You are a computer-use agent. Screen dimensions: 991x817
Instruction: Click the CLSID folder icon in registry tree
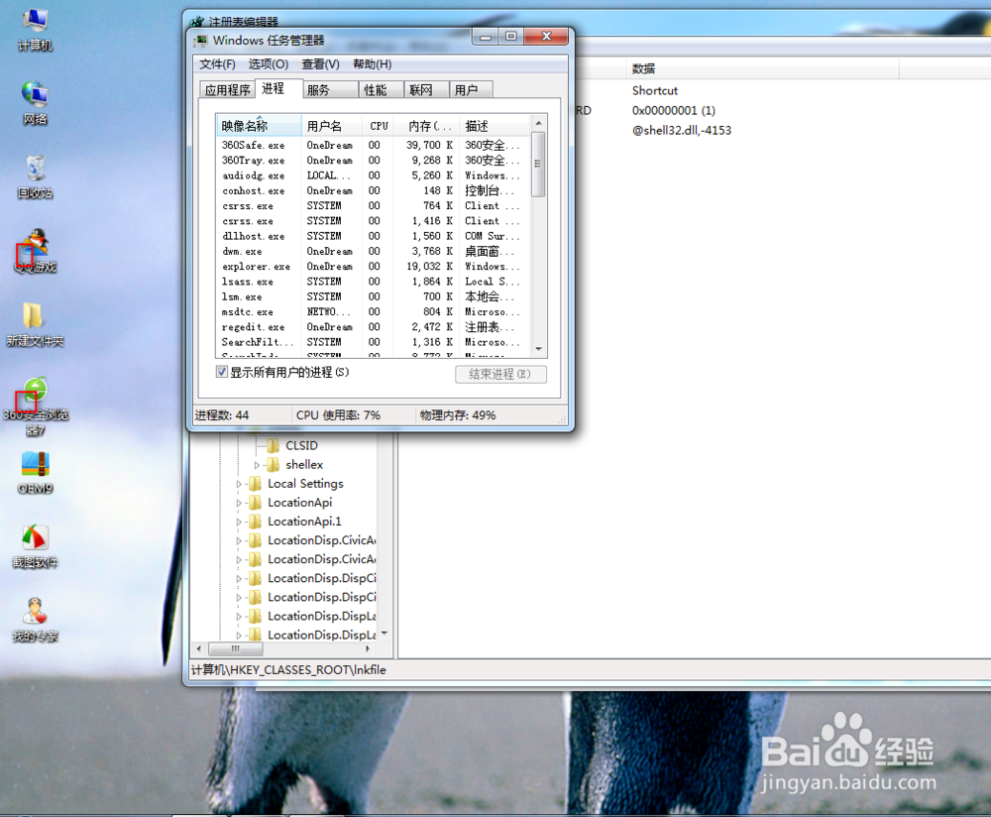274,446
